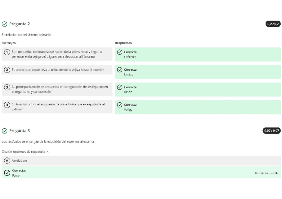Click the circled number 1 message icon

7,52
